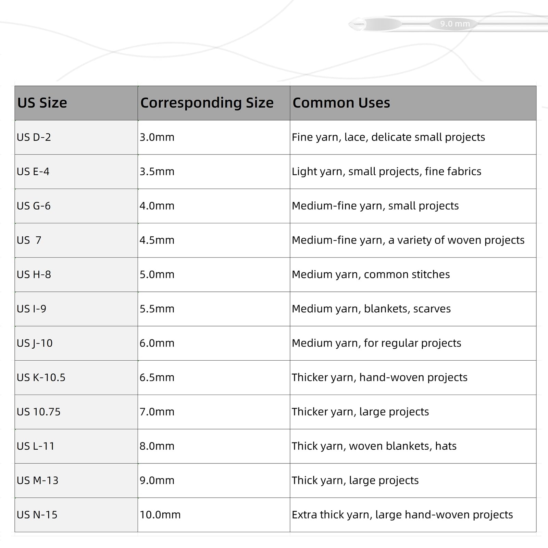The width and height of the screenshot is (548, 548).
Task: Select the 6.0mm size cell
Action: pyautogui.click(x=214, y=343)
